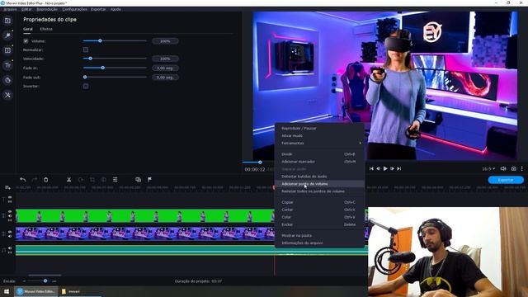Take a snapshot with camera icon

513,168
